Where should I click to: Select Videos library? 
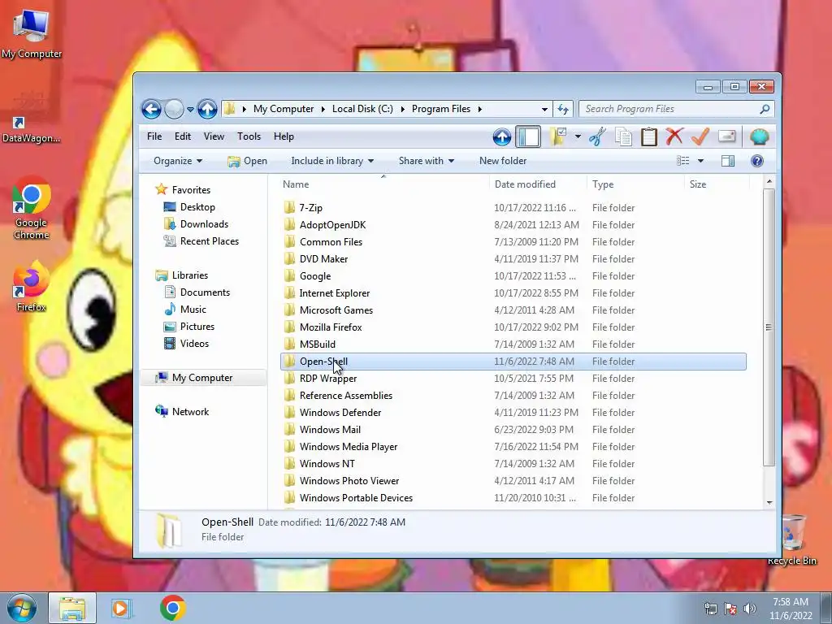[x=186, y=344]
